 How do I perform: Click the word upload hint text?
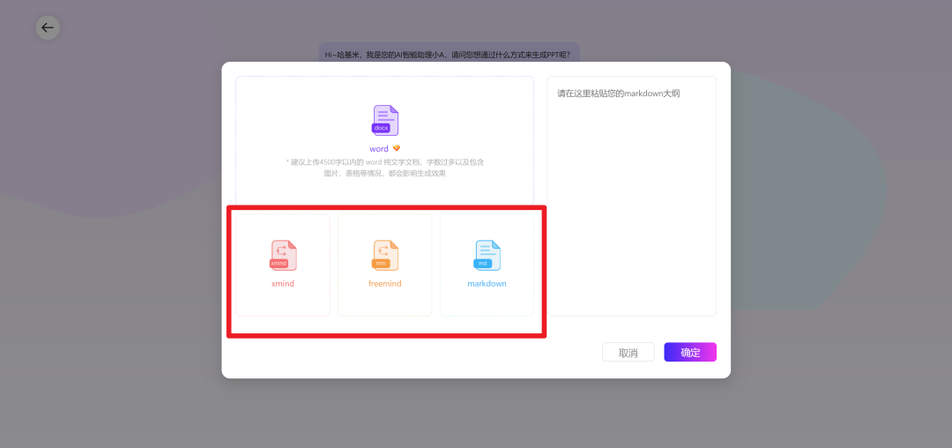(384, 168)
